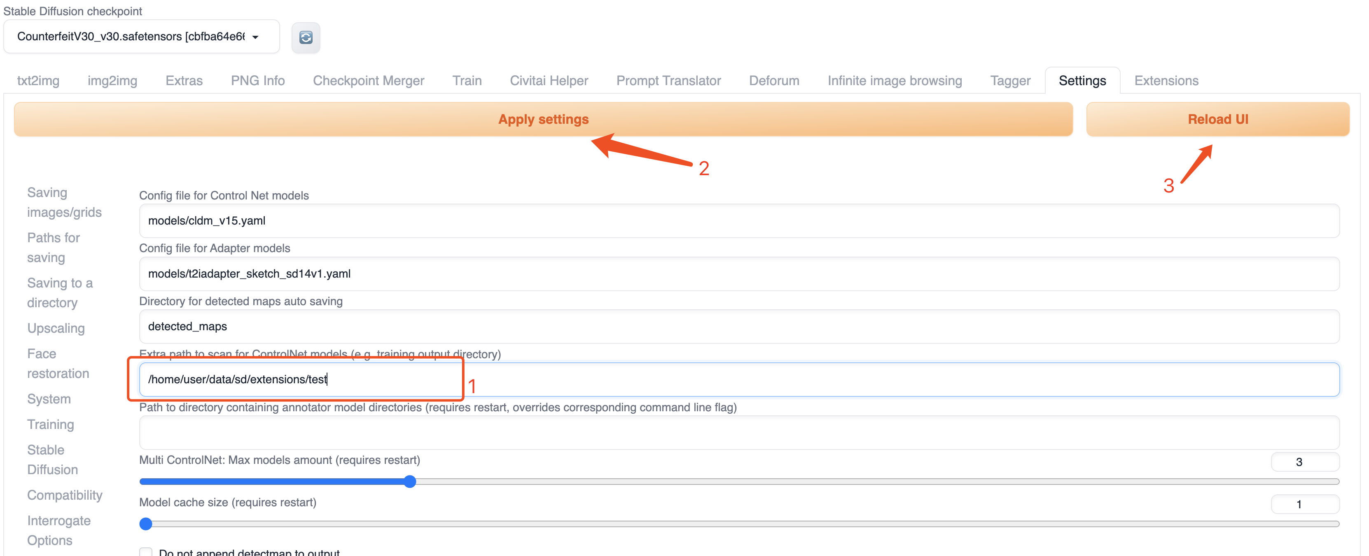Toggle Do not append detectmap to output
1369x556 pixels.
(146, 552)
